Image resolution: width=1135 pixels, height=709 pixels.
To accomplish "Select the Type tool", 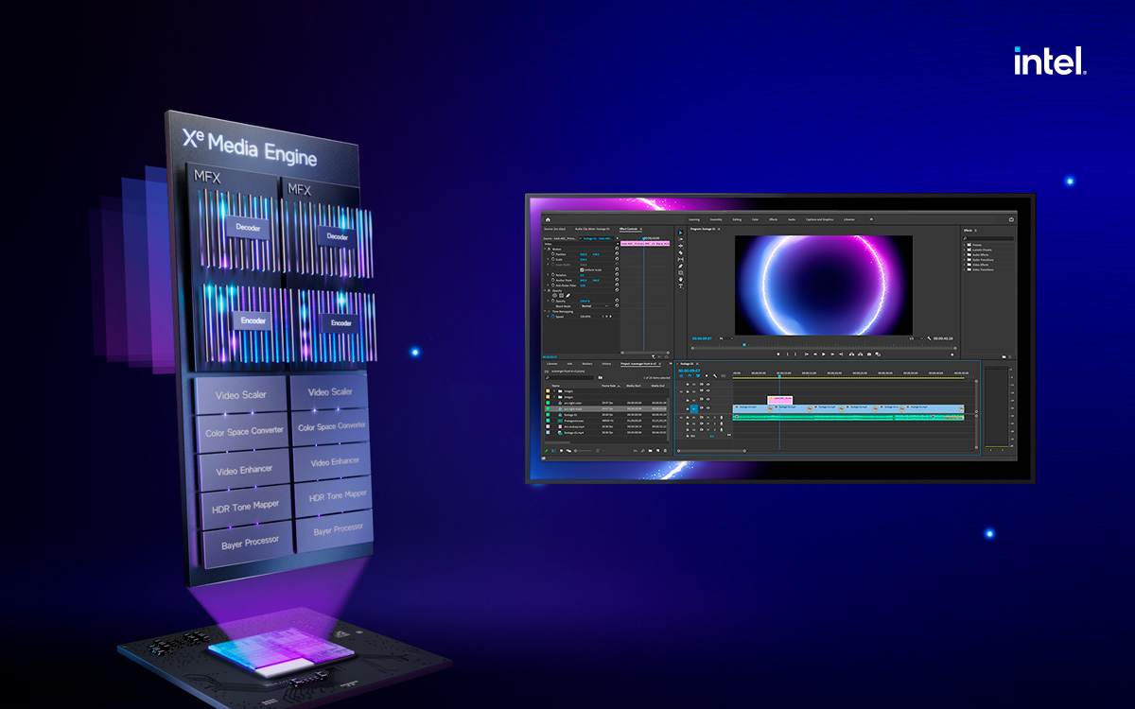I will pyautogui.click(x=681, y=285).
